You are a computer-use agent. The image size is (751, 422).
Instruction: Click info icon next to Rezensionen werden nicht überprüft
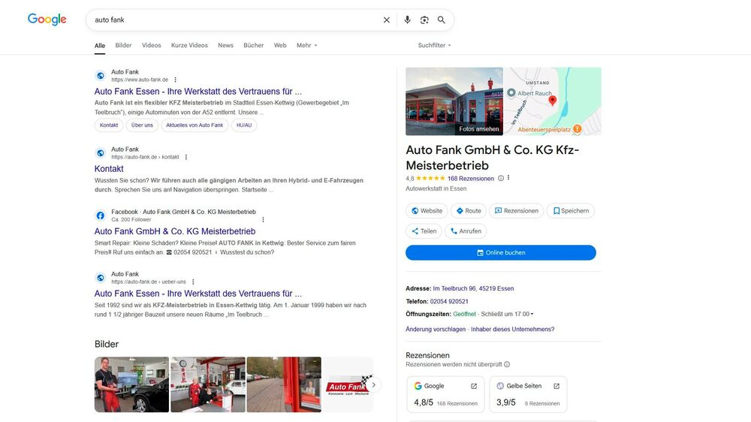(x=507, y=364)
